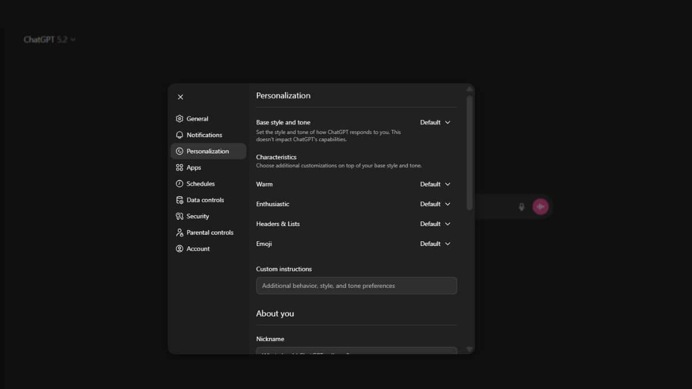Click the Parental controls person icon

tap(179, 233)
